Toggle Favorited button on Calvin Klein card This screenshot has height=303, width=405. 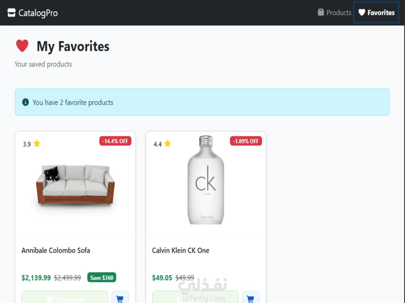point(195,298)
